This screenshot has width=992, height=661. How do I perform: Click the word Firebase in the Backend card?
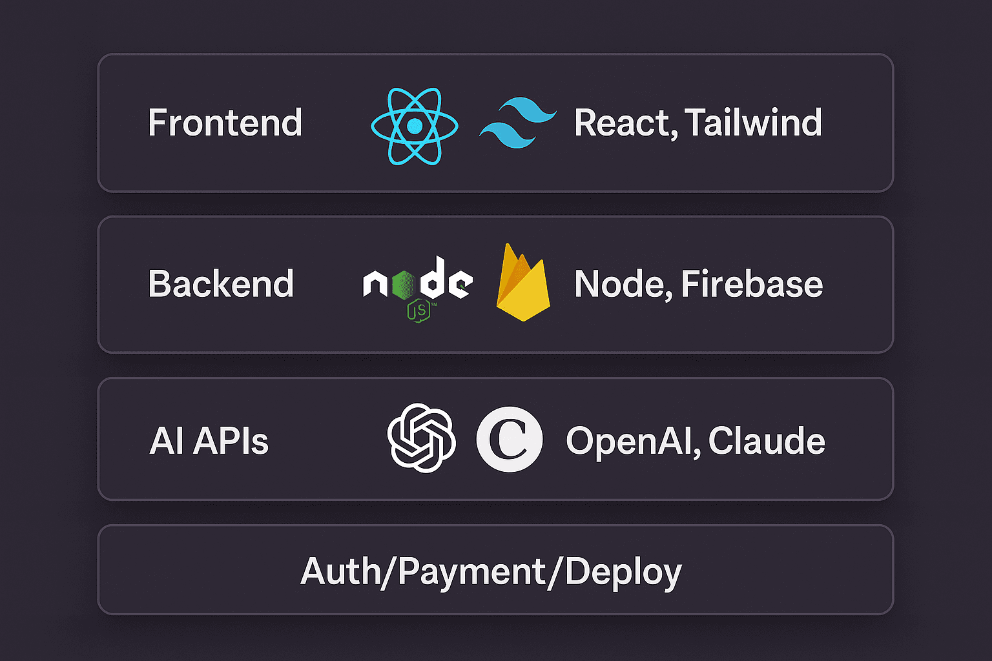pos(752,284)
